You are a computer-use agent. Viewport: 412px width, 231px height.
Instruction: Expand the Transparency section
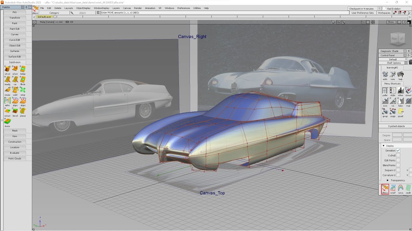[388, 180]
